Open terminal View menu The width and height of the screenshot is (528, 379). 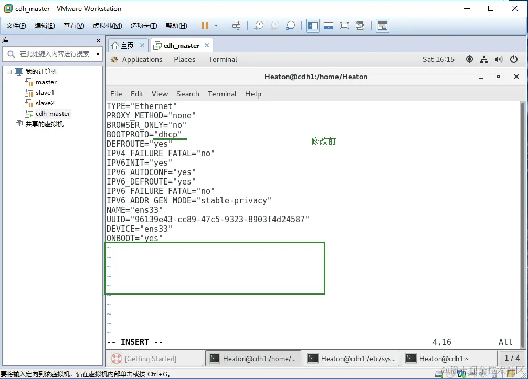click(160, 94)
